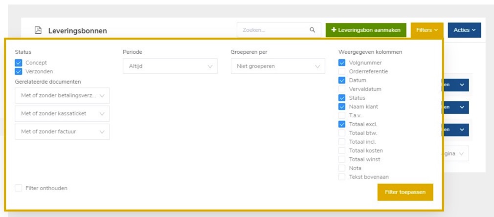Click the PDF document icon beside Leveringsbonnen
Image resolution: width=494 pixels, height=217 pixels.
pos(38,30)
